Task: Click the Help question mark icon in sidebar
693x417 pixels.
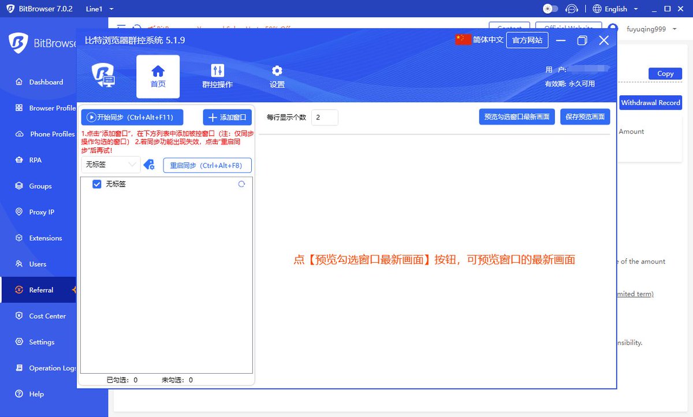Action: point(19,394)
